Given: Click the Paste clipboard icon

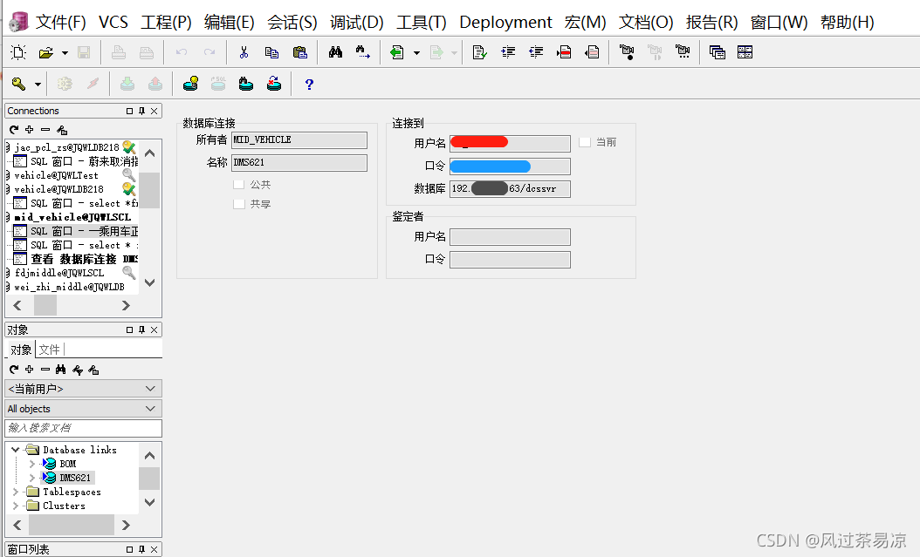Looking at the screenshot, I should pyautogui.click(x=299, y=52).
